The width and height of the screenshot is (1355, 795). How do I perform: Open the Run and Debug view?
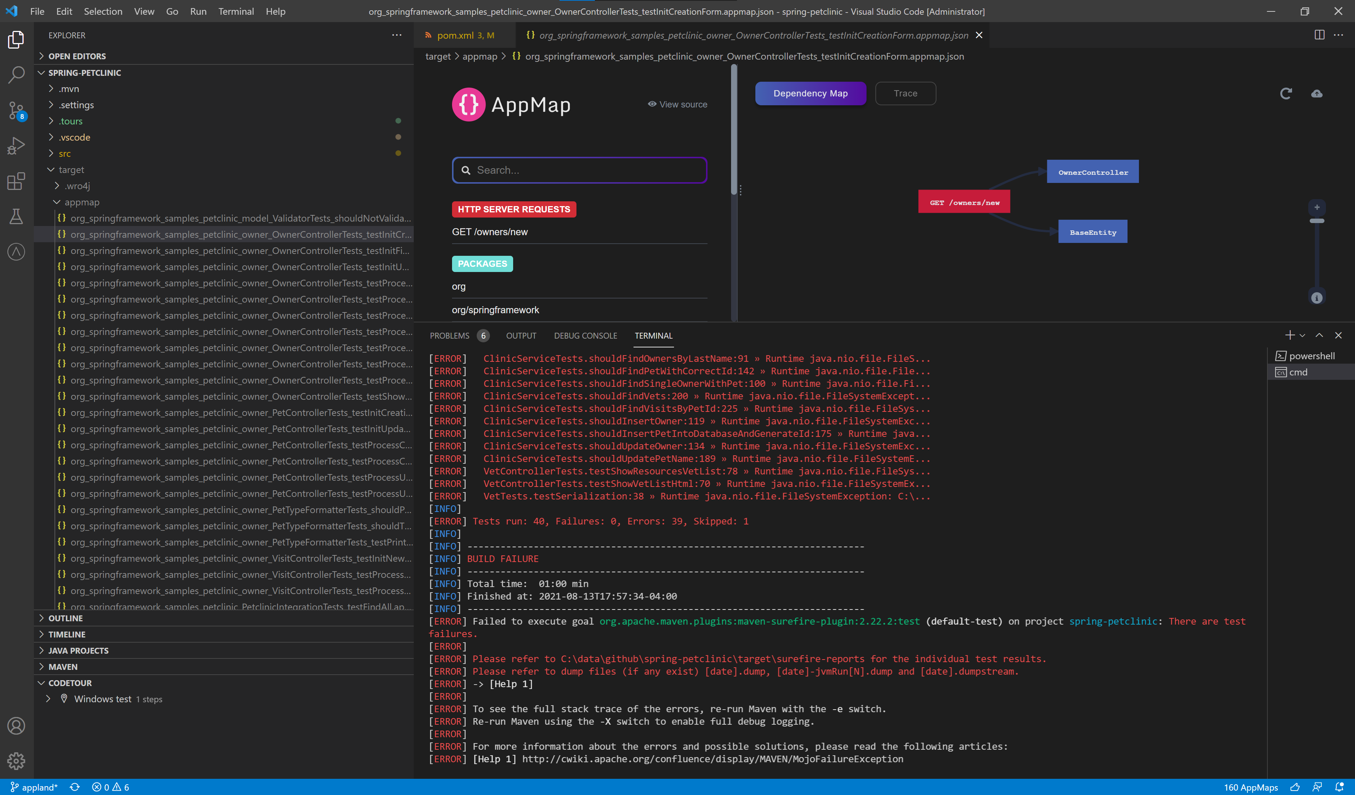tap(16, 146)
